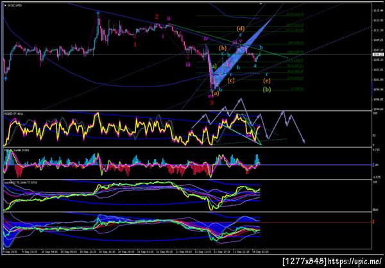Click the RSI(5) indicator label
385x268 pixels.
[12, 113]
